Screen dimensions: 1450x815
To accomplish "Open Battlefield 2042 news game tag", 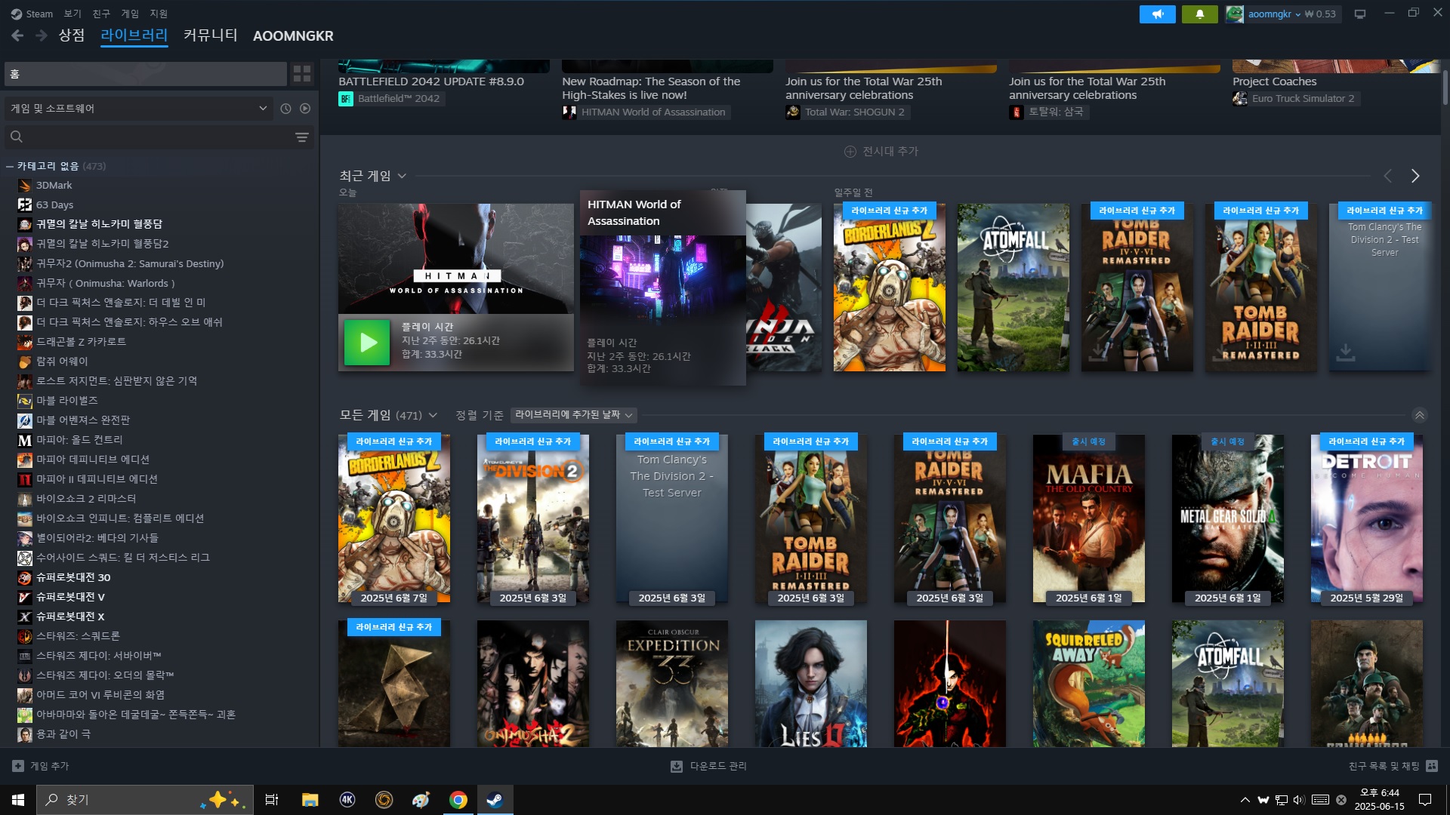I will pyautogui.click(x=391, y=99).
